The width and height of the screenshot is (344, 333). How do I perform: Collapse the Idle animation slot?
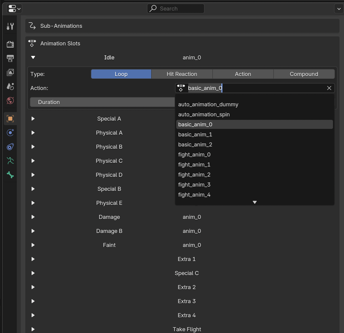point(33,57)
